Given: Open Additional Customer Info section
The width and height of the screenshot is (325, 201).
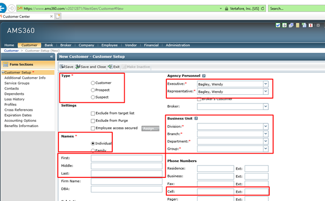Looking at the screenshot, I should pyautogui.click(x=25, y=78).
